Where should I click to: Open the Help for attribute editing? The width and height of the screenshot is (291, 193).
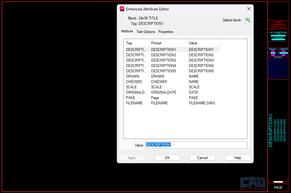coord(238,157)
